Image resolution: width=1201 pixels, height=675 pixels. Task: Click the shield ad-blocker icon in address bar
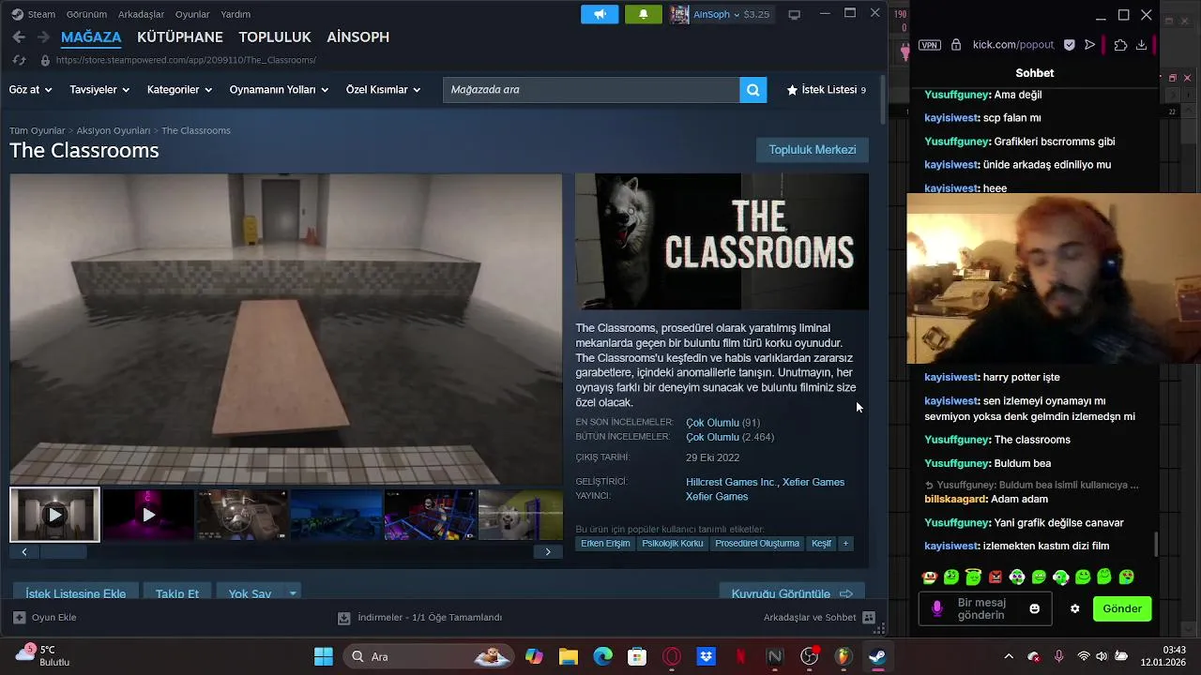(1070, 45)
